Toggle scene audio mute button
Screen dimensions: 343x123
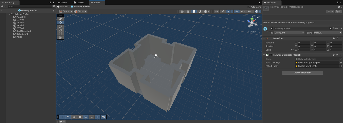coord(223,11)
